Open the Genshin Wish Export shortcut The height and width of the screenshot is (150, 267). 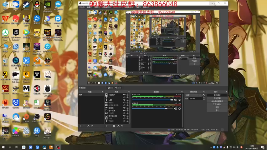pos(47,133)
